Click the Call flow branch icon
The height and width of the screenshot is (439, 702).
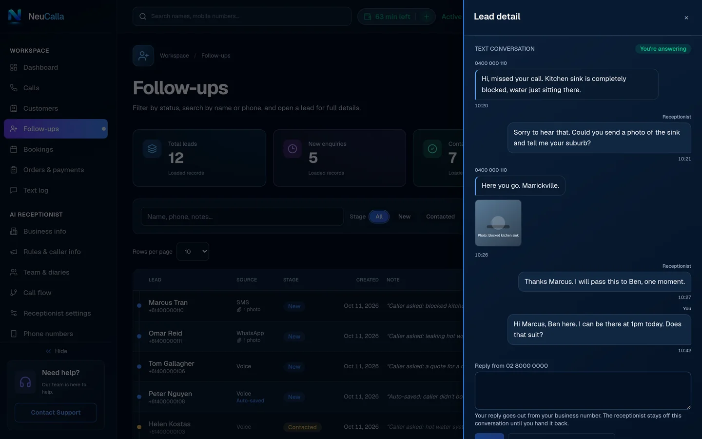coord(14,293)
